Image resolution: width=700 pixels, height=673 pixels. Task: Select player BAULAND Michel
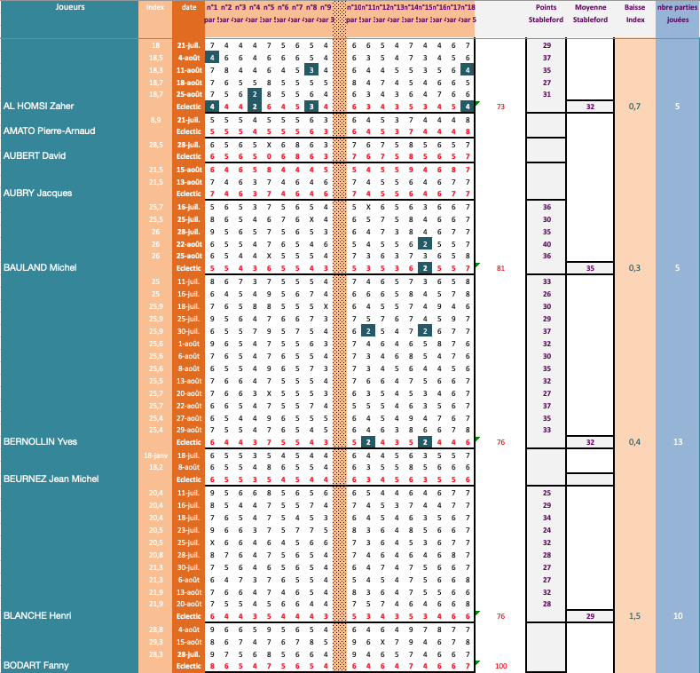point(40,267)
